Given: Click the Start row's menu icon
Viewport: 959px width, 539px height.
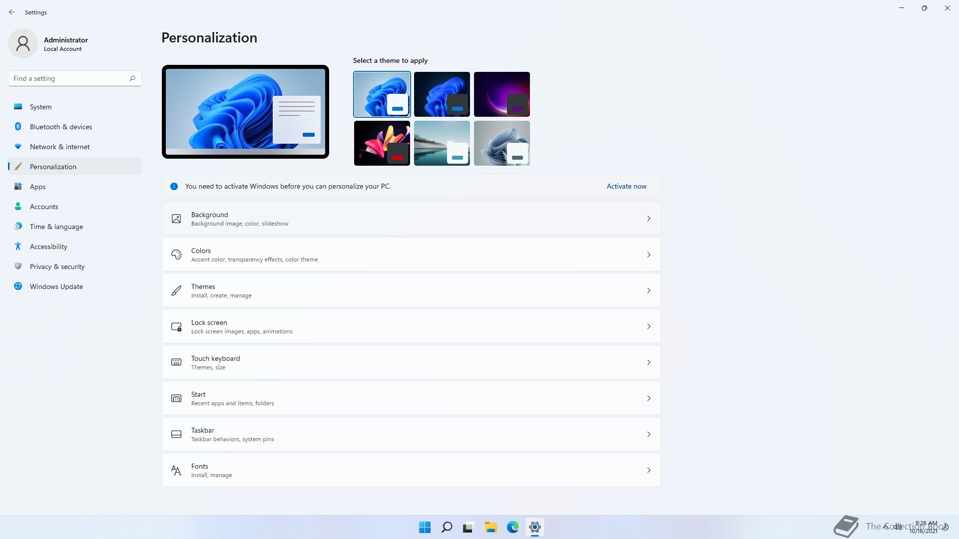Looking at the screenshot, I should (176, 398).
